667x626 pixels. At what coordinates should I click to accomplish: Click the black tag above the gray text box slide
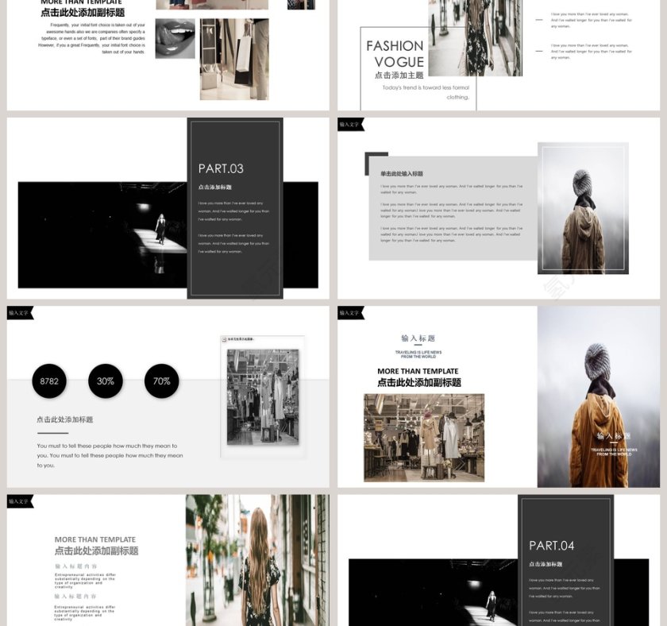pyautogui.click(x=350, y=125)
